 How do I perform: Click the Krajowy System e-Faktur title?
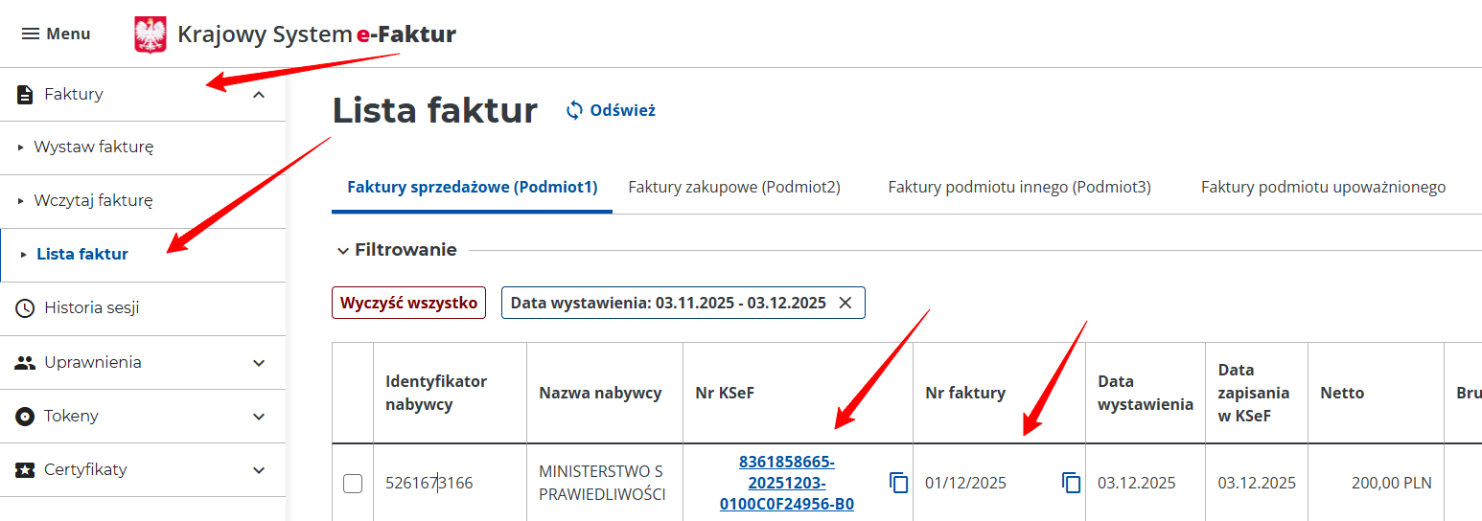pos(316,34)
